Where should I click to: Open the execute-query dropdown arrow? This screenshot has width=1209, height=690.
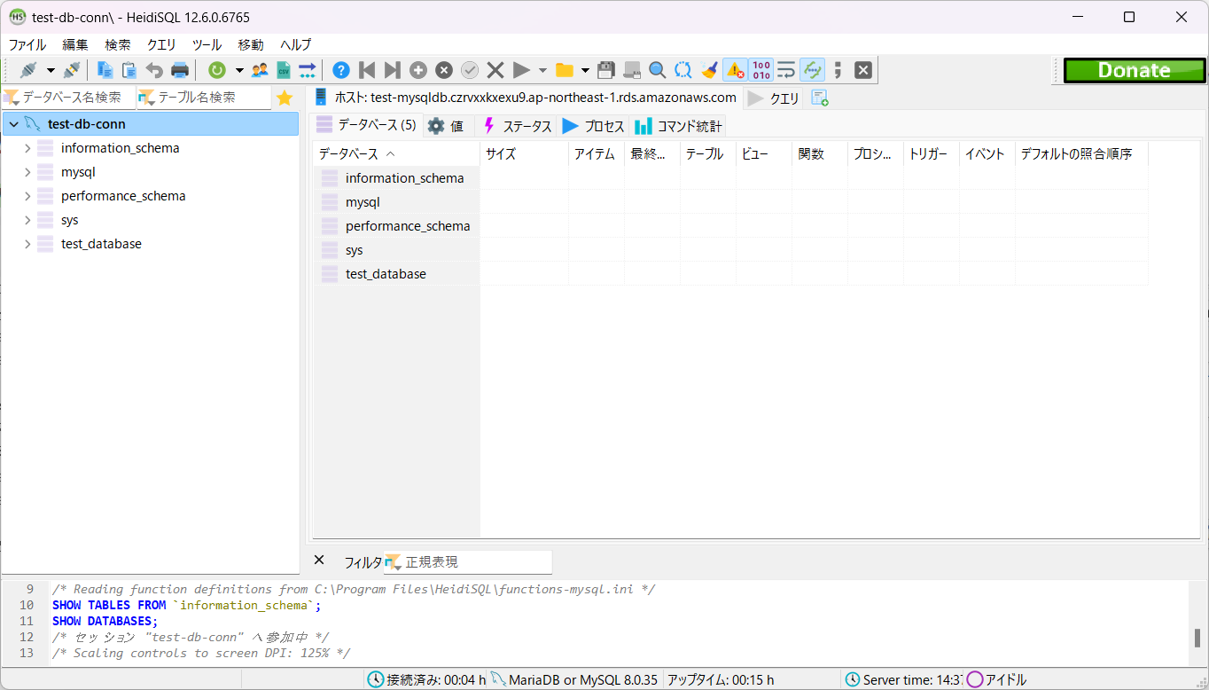coord(542,69)
